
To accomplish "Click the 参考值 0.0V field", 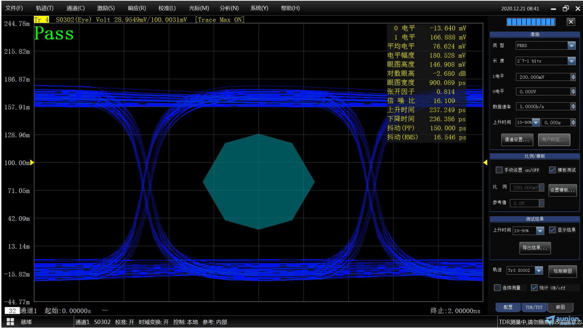I will (x=524, y=203).
